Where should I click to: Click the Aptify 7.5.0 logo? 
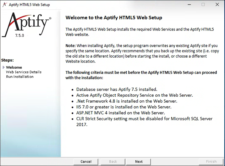tap(26, 25)
